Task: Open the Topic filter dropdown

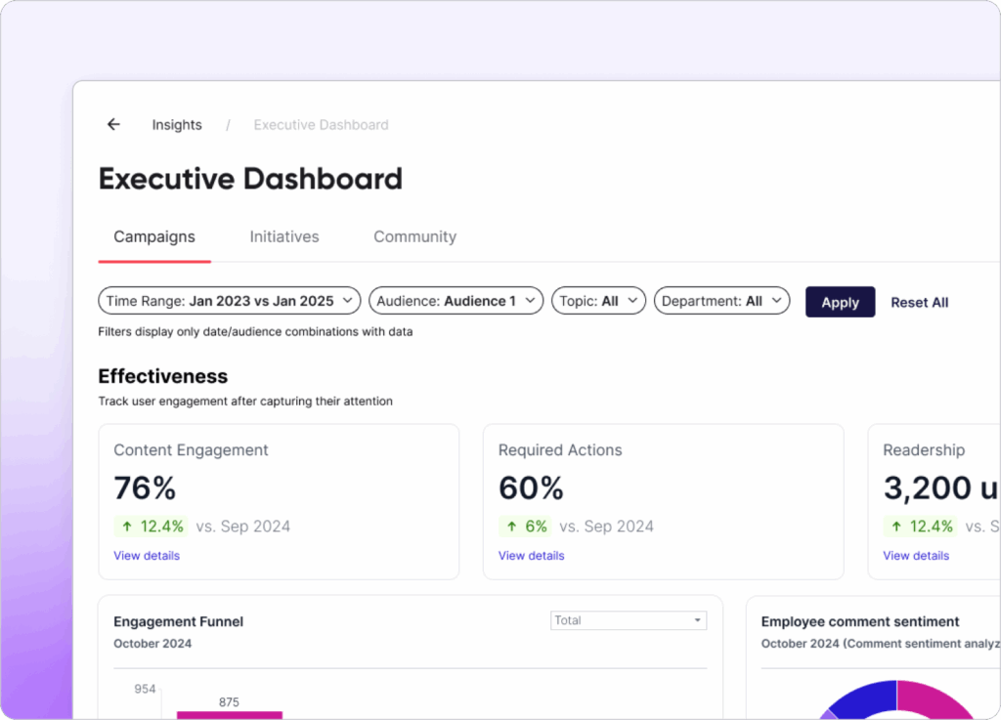Action: pyautogui.click(x=598, y=301)
